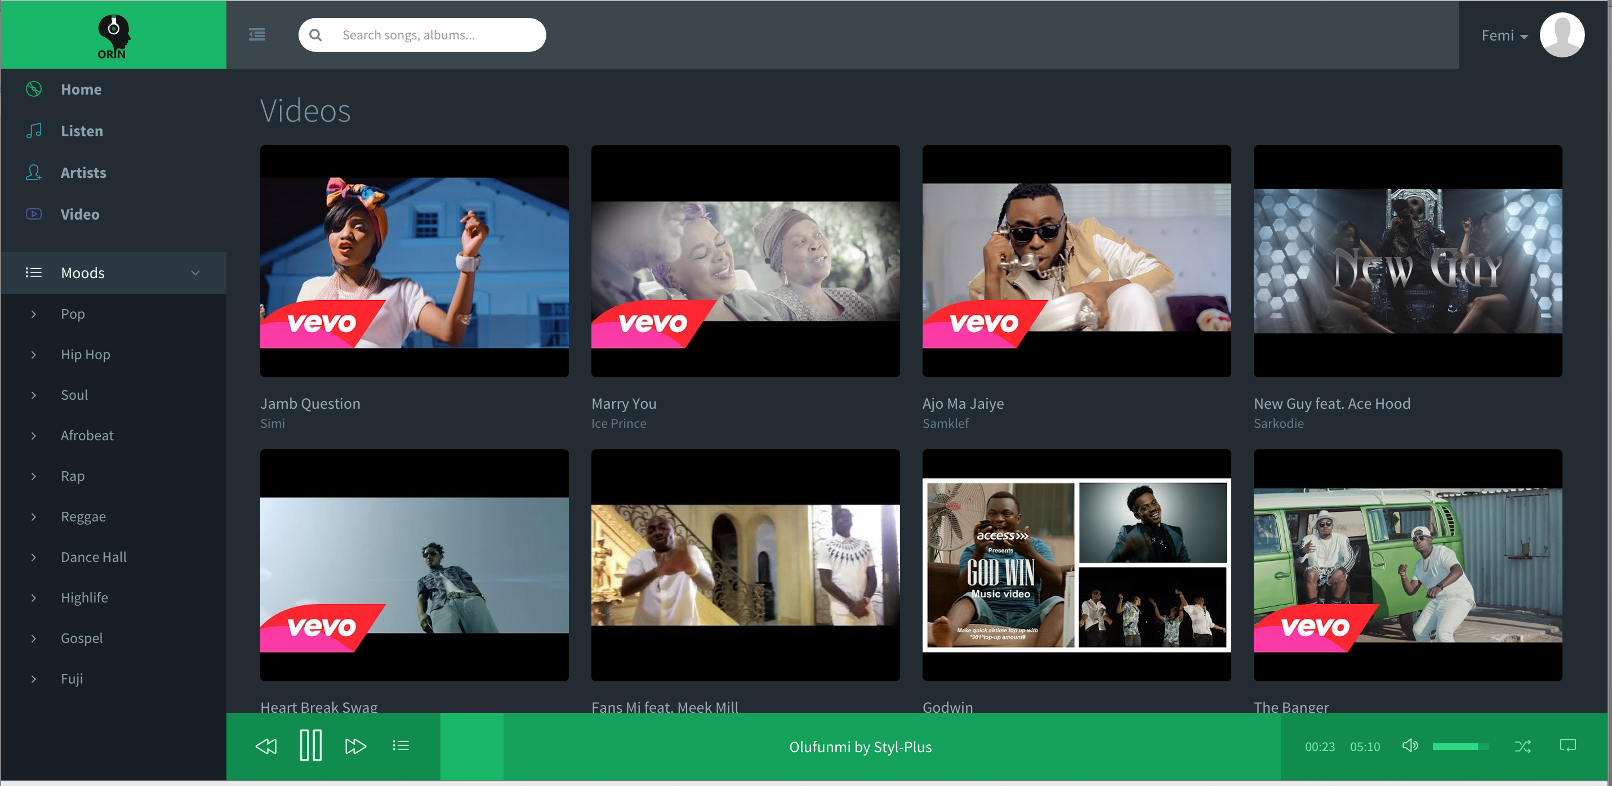Skip to previous track

[266, 746]
